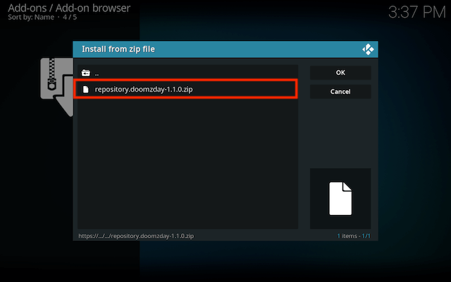Click the 'Add-ons / Add-on browser' heading
451x282 pixels.
[x=69, y=8]
